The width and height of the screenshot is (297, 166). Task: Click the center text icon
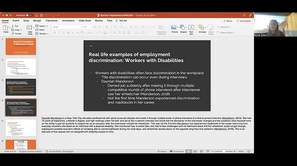[x=120, y=32]
